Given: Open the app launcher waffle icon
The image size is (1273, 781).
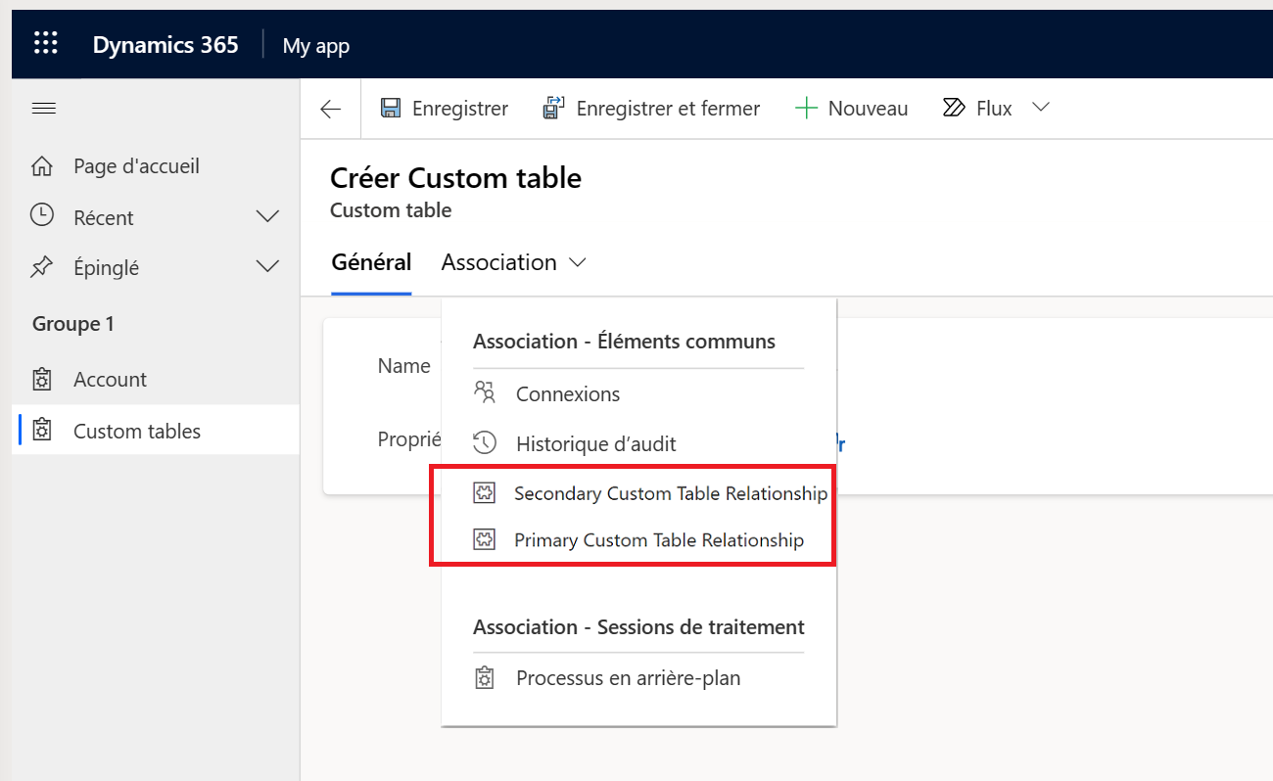Looking at the screenshot, I should tap(45, 44).
